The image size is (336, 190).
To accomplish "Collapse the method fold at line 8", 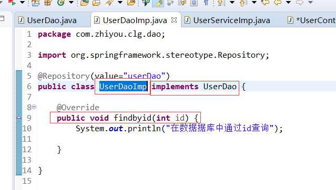I will click(34, 107).
